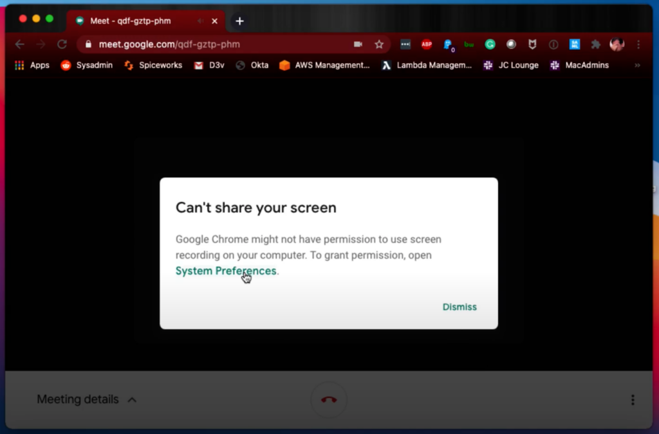Close the Meet tab
Image resolution: width=659 pixels, height=434 pixels.
[x=215, y=21]
